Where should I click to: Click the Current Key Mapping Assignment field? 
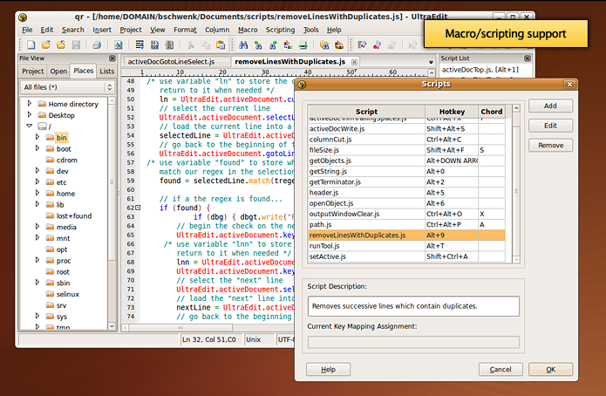[x=413, y=342]
